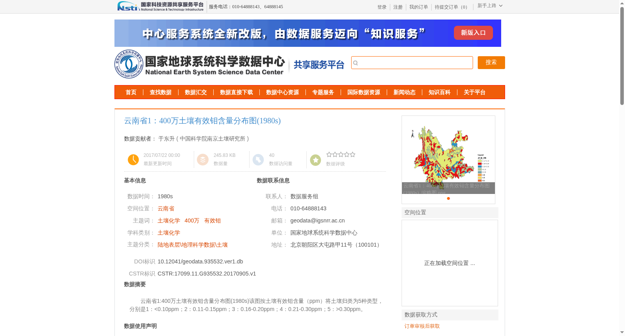The width and height of the screenshot is (625, 336).
Task: Click the data volume stack icon
Action: [203, 160]
